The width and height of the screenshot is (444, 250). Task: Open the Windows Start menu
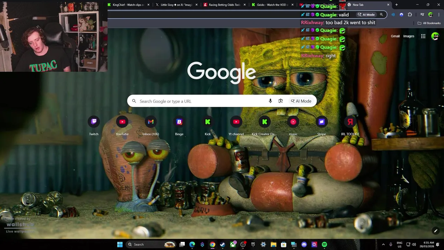(120, 244)
